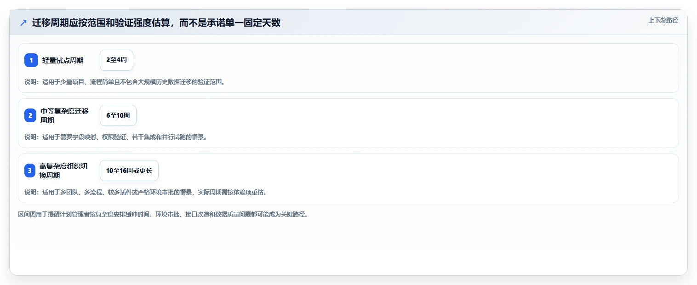Click the description starting 适用于需要字段映射
Screen dimensions: 697x285
(115, 137)
